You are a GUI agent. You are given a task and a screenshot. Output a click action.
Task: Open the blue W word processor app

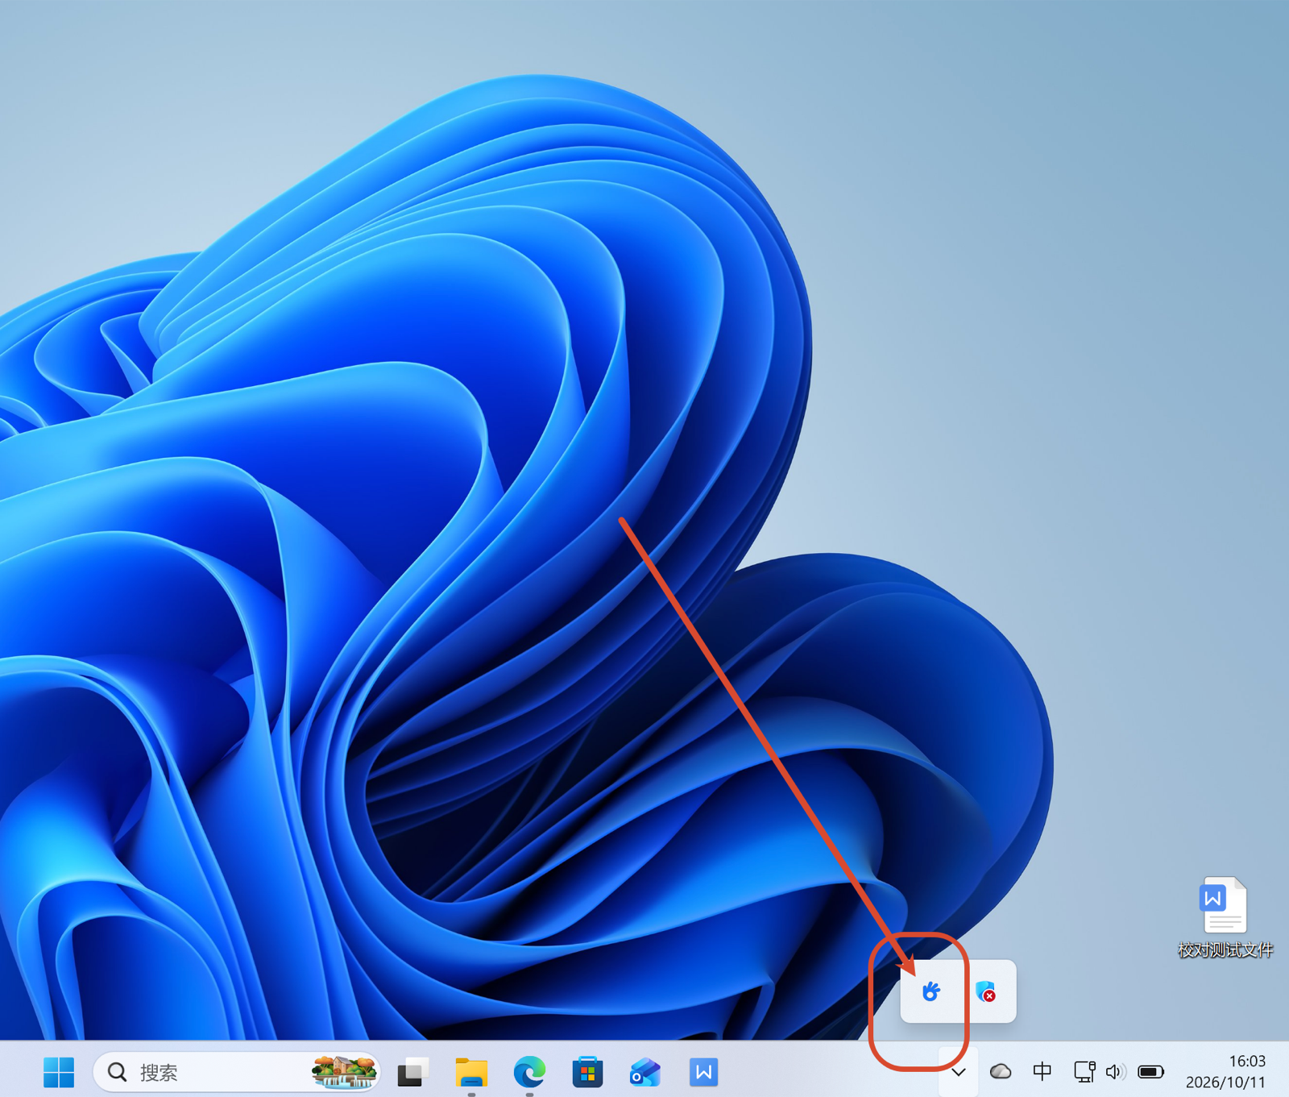pos(703,1072)
